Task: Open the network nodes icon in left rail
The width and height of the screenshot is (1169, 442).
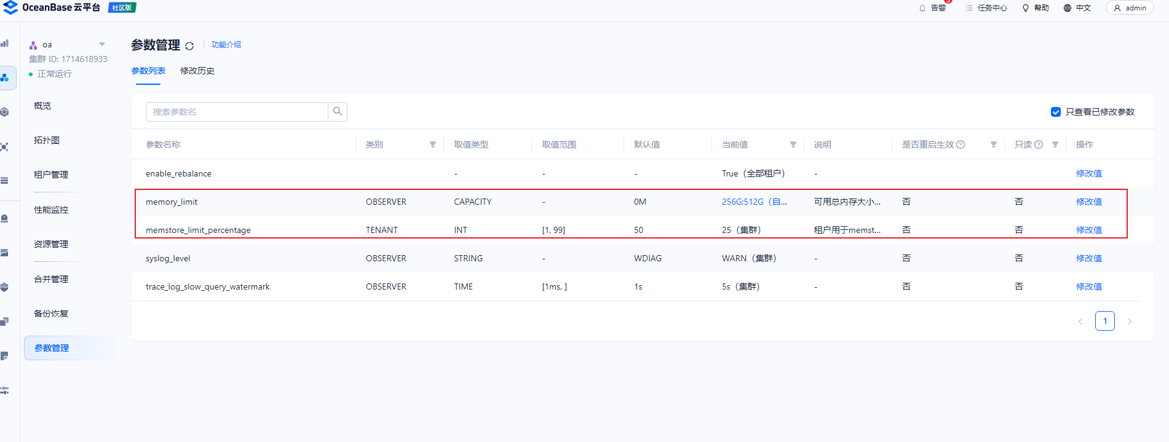Action: coord(5,147)
